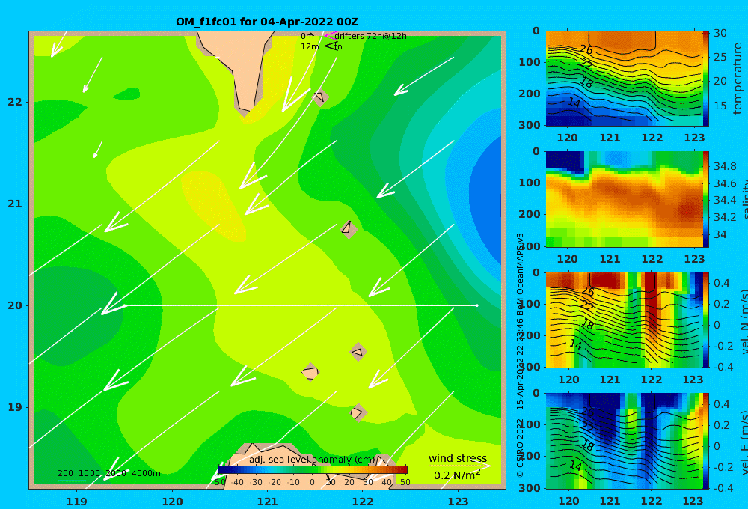Click the title 'OM_f1fc01 for 04-Apr-2022 00Z'
Viewport: 748px width, 509px height.
coord(267,22)
